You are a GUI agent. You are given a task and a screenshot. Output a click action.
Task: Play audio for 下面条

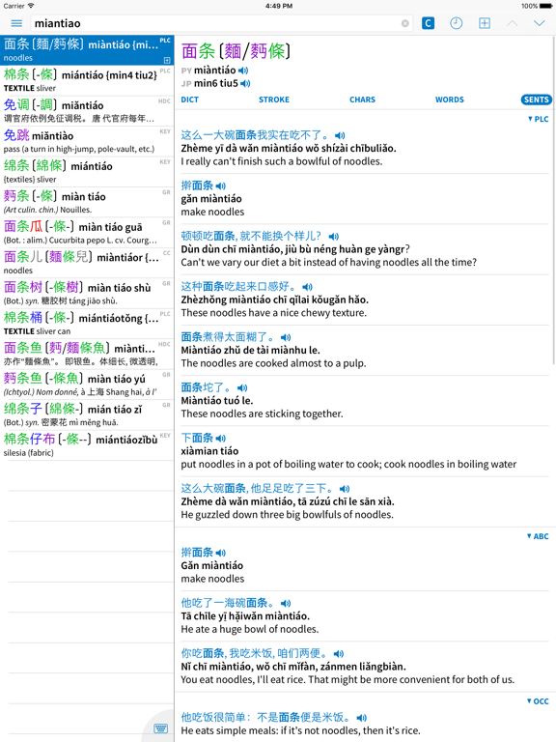pos(221,439)
